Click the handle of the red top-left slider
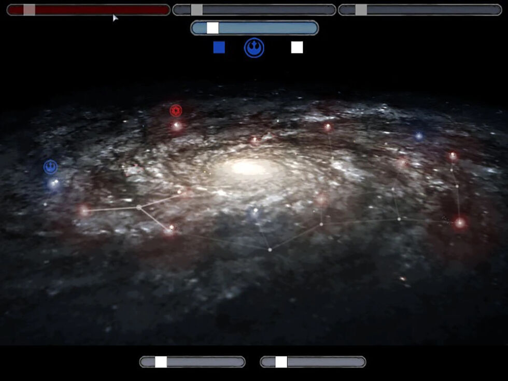Screen dimensions: 508x381 (30, 10)
